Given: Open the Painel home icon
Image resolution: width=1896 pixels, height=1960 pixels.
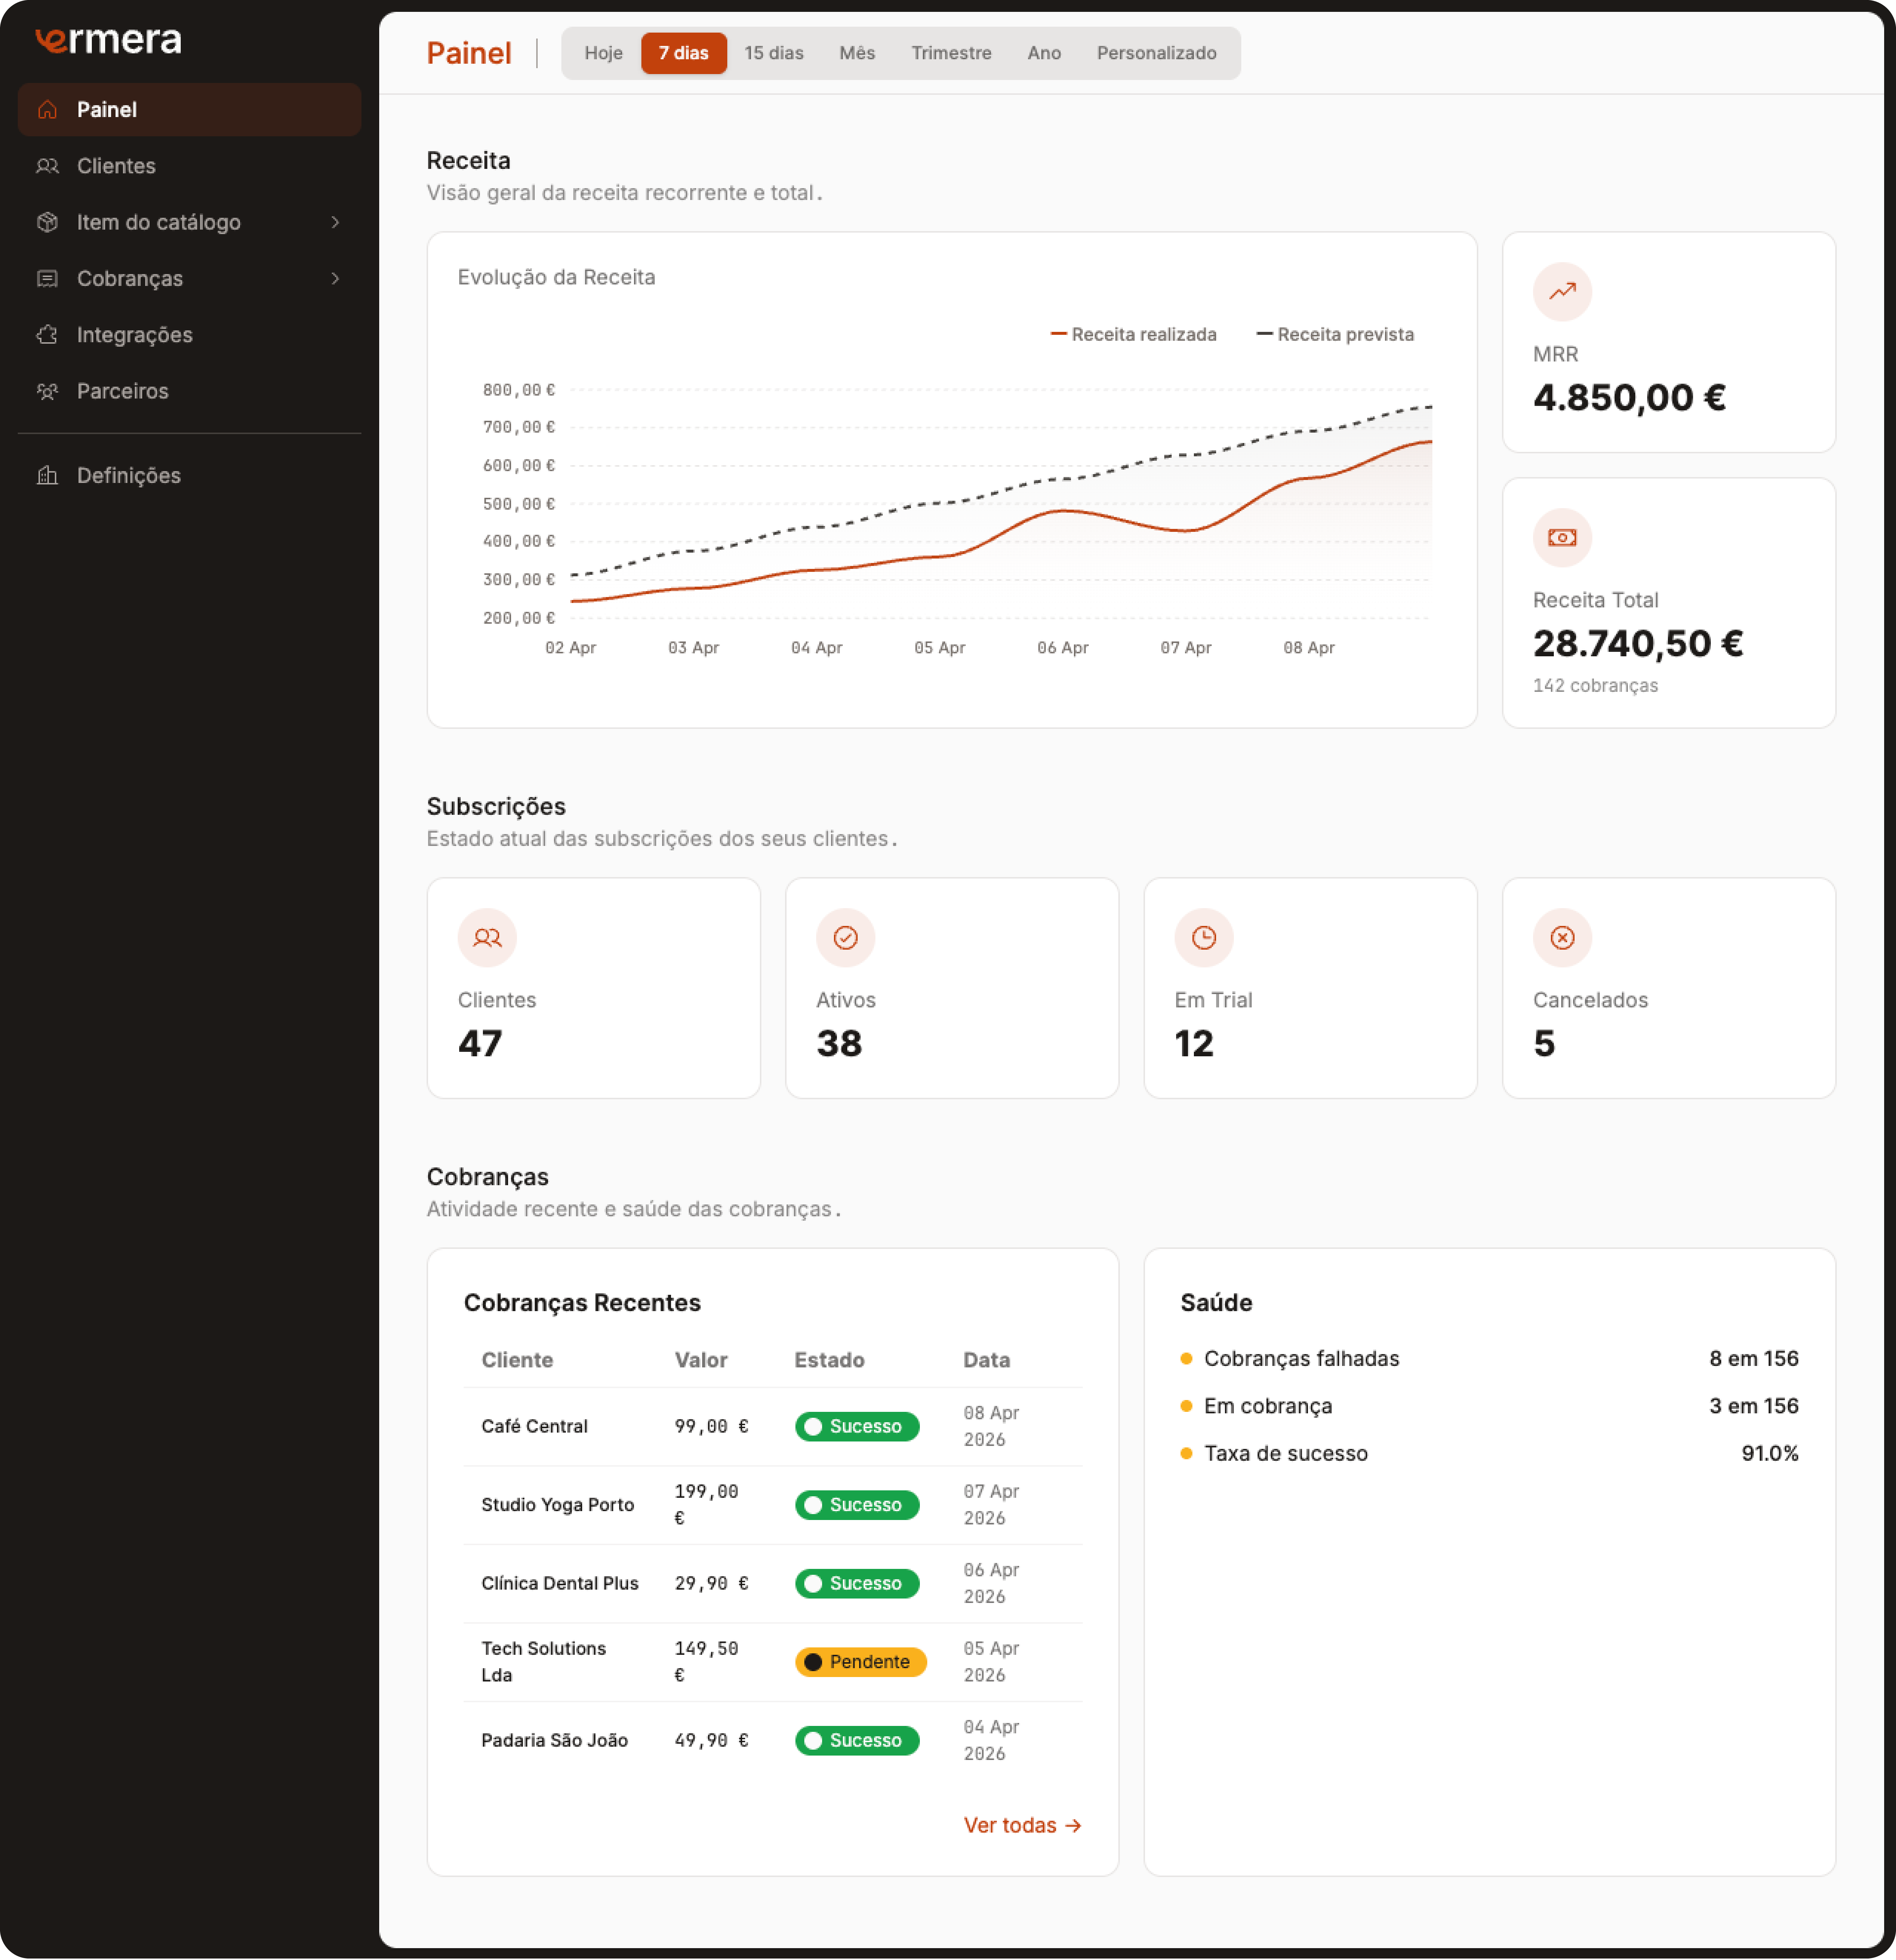Looking at the screenshot, I should [47, 110].
